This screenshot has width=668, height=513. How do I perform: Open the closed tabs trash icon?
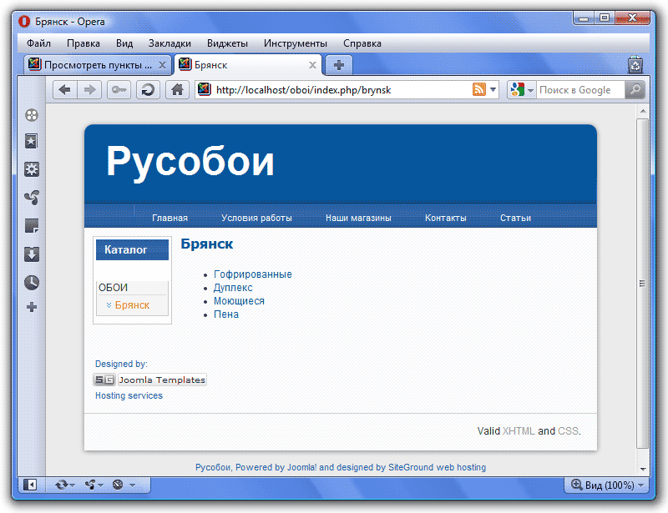(635, 65)
